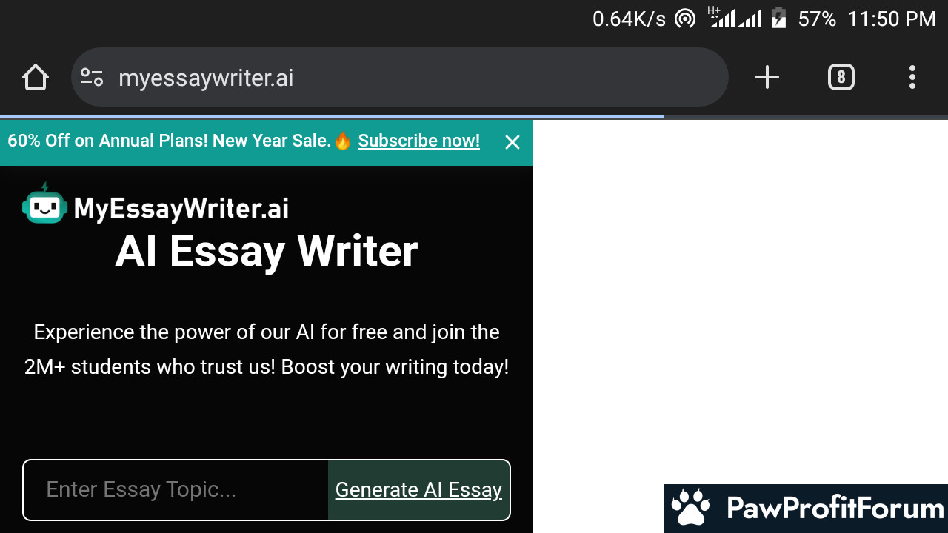Open the browser three-dot menu
The width and height of the screenshot is (948, 533).
912,77
